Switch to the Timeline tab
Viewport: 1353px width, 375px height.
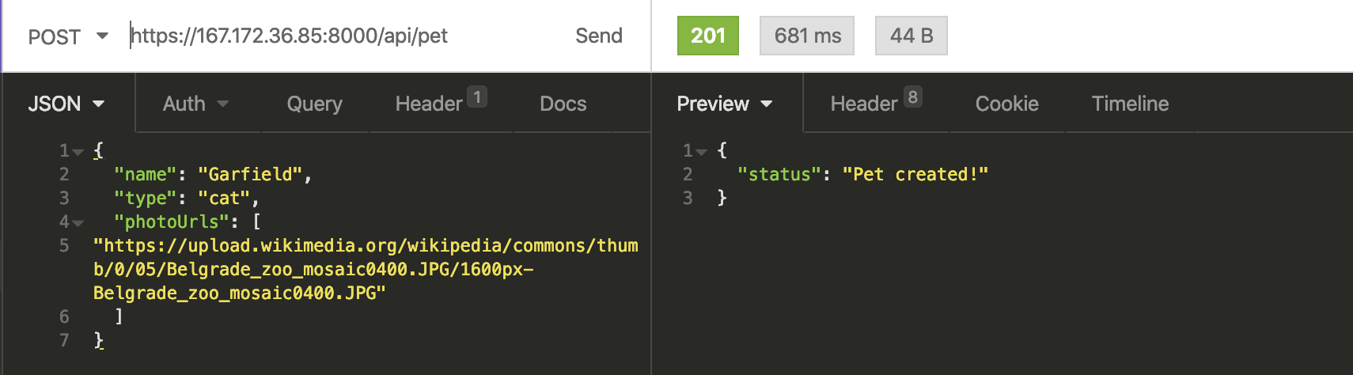click(x=1131, y=104)
